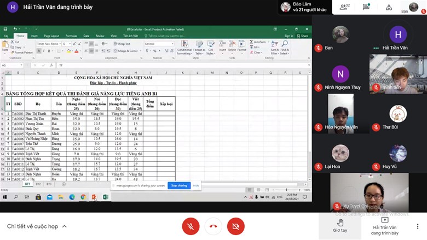Adjust the Excel zoom slider
This screenshot has width=427, height=240.
286,190
